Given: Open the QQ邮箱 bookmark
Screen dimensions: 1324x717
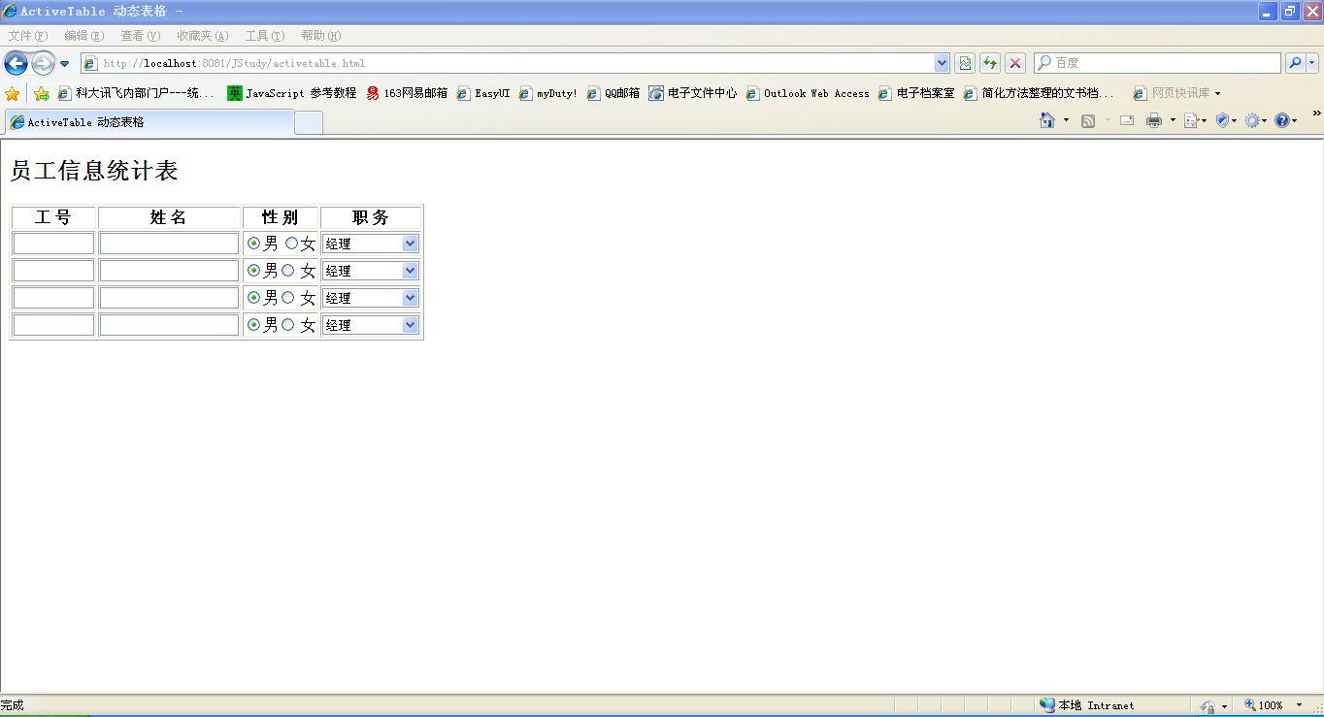Looking at the screenshot, I should (x=613, y=93).
